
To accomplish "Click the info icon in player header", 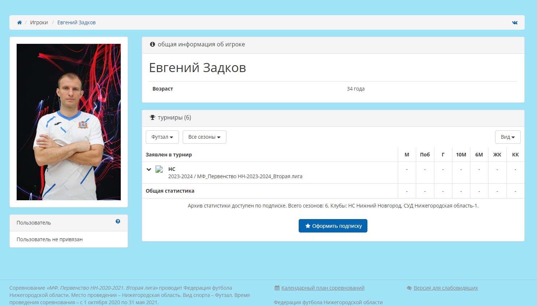I will (153, 44).
